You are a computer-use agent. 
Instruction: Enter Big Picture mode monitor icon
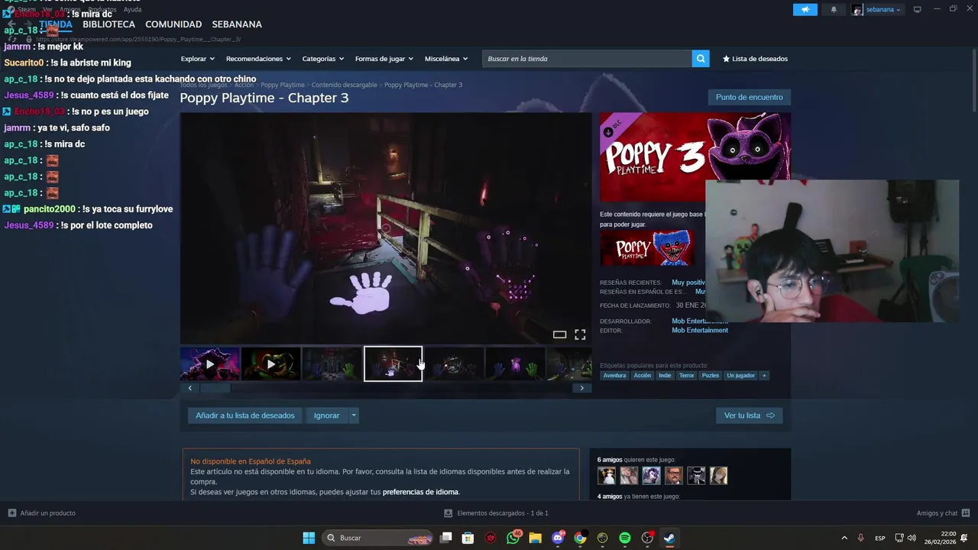pos(918,9)
